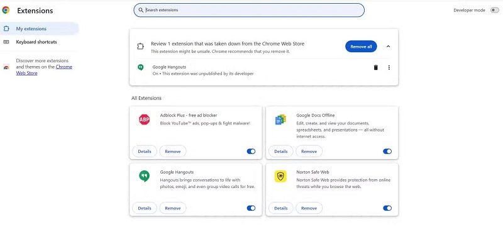Click the Norton Safe Web icon
The width and height of the screenshot is (503, 244).
pyautogui.click(x=280, y=176)
